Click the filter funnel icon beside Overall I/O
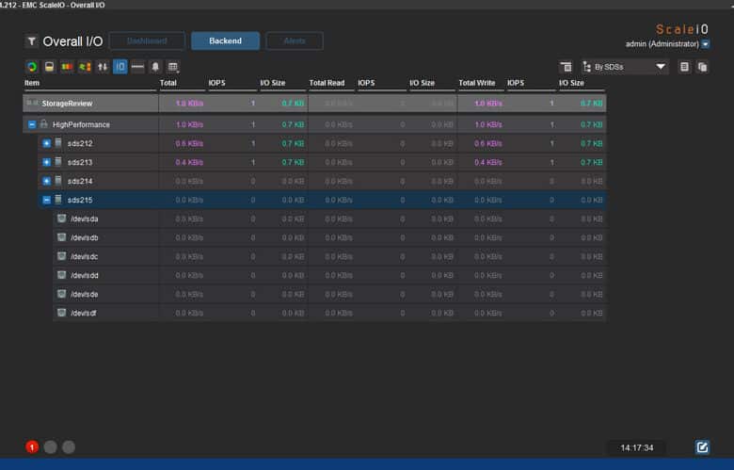 [x=31, y=41]
